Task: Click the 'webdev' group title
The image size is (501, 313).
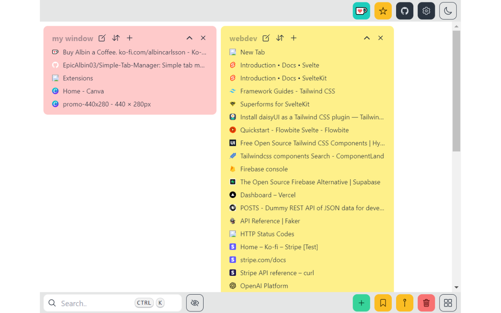Action: click(243, 38)
